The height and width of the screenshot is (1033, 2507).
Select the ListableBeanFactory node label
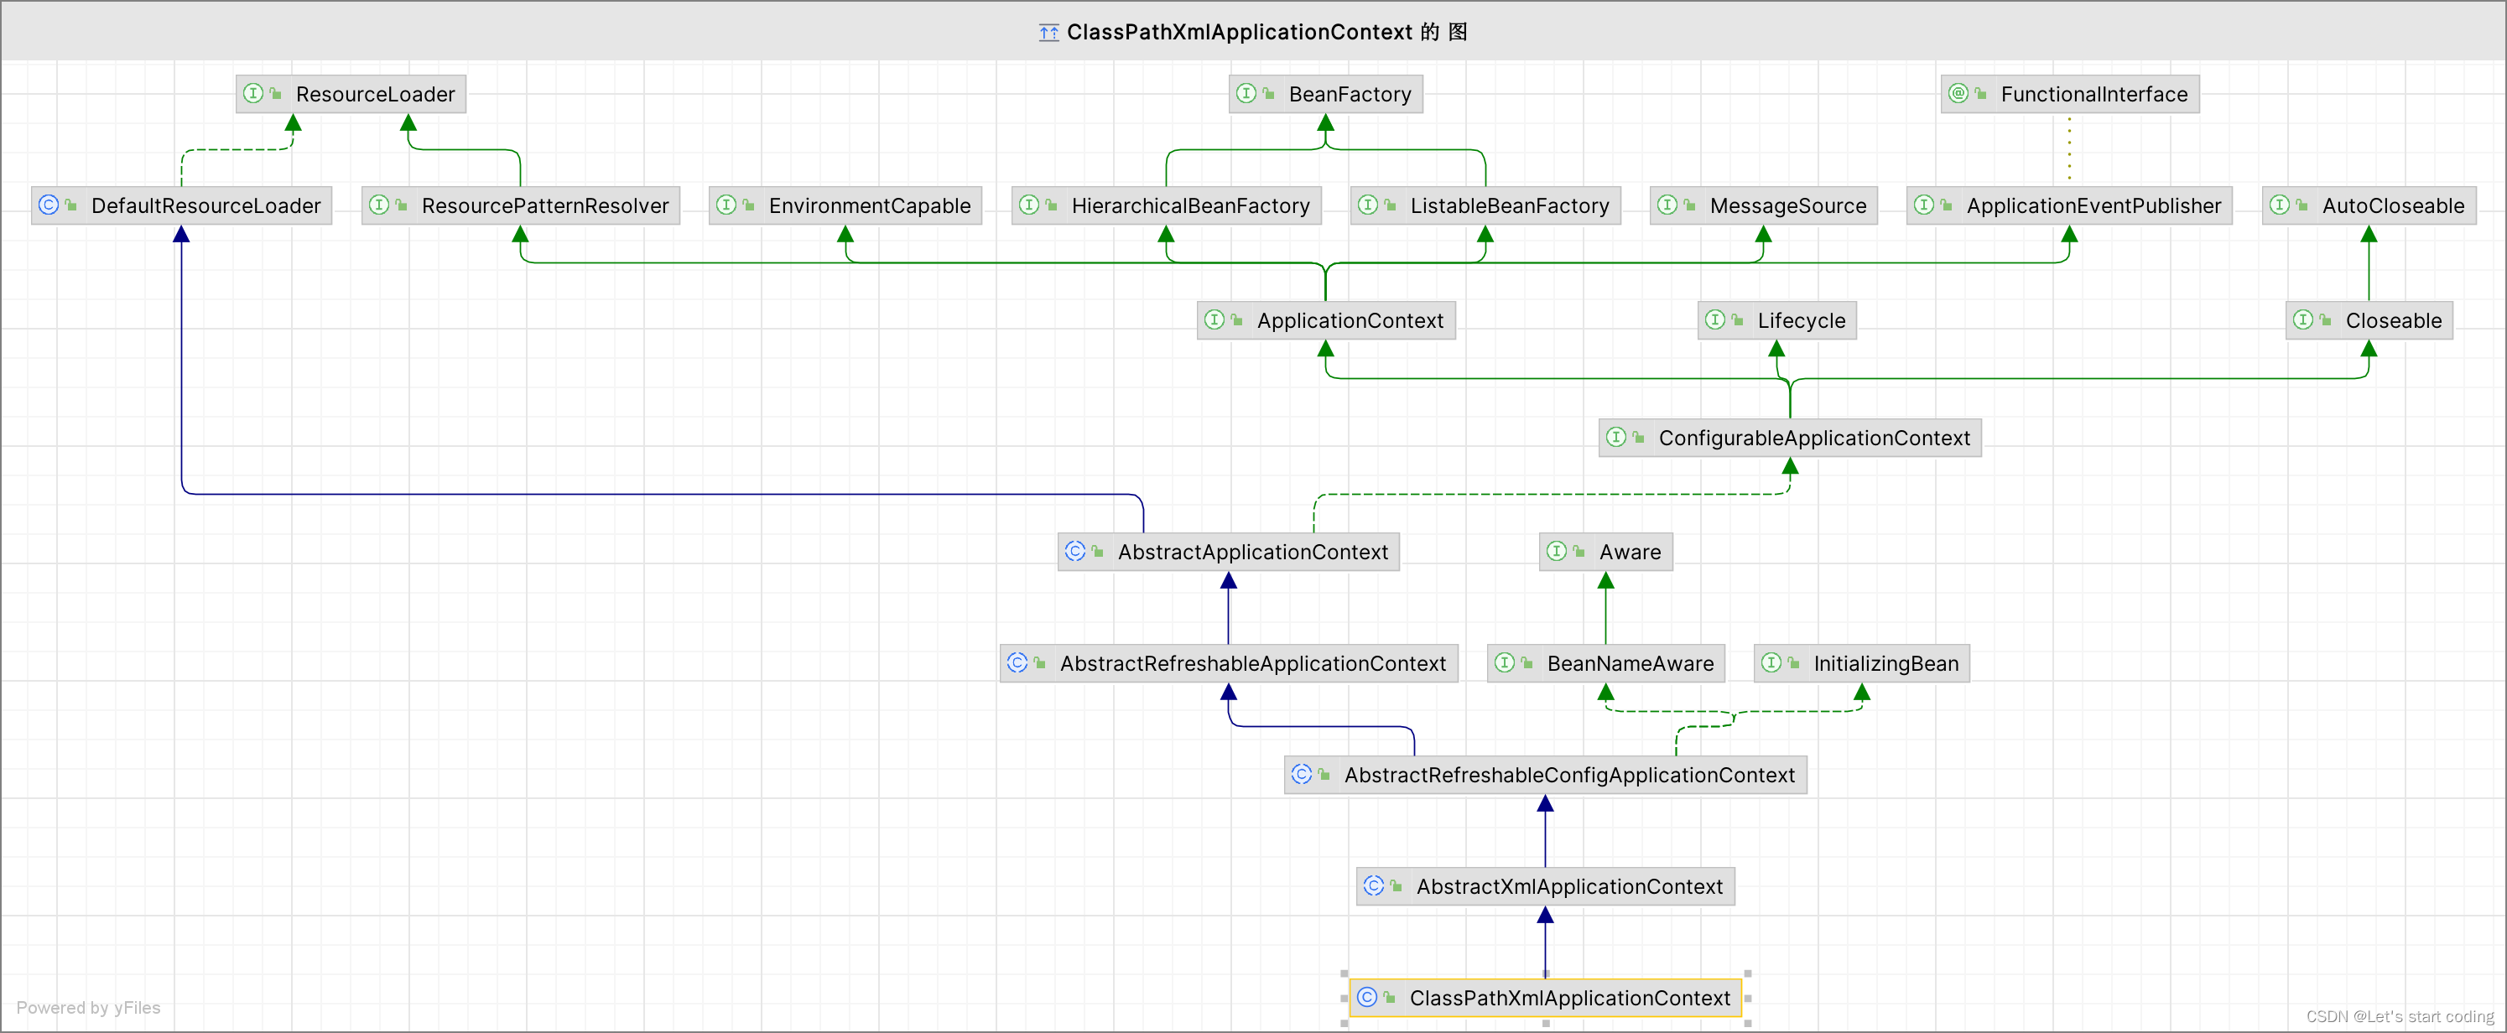coord(1511,206)
